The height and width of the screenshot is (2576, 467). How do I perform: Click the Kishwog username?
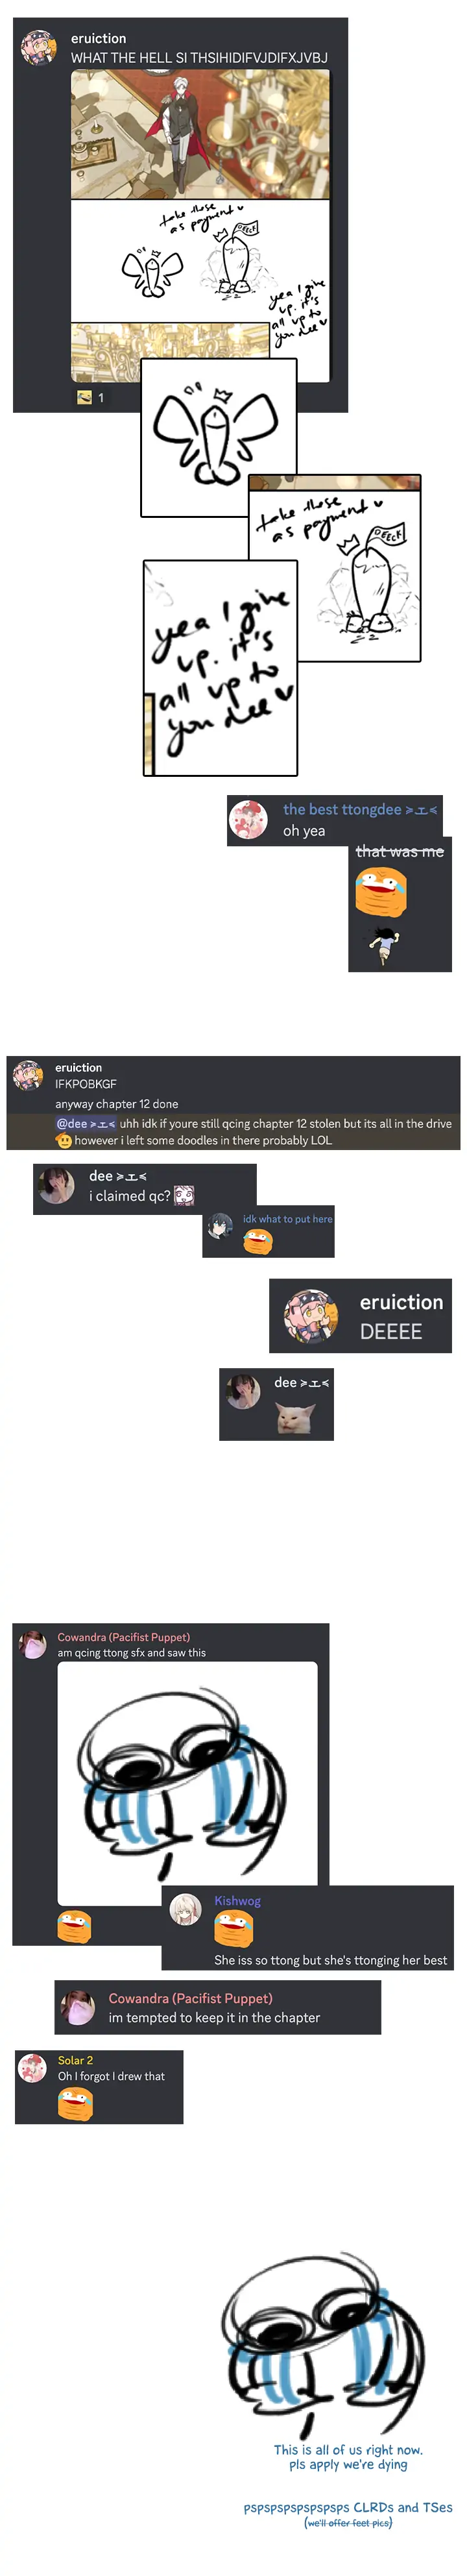[237, 1901]
